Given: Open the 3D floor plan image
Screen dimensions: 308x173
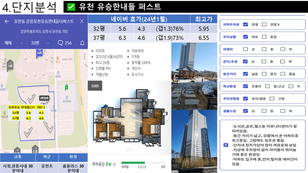Looking at the screenshot, I should click(130, 118).
